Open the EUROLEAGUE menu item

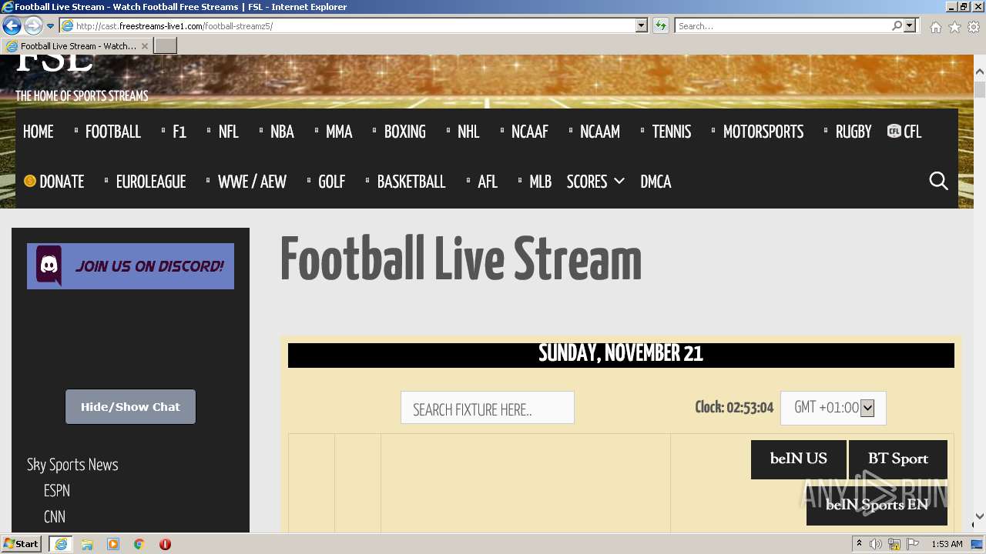(x=151, y=182)
